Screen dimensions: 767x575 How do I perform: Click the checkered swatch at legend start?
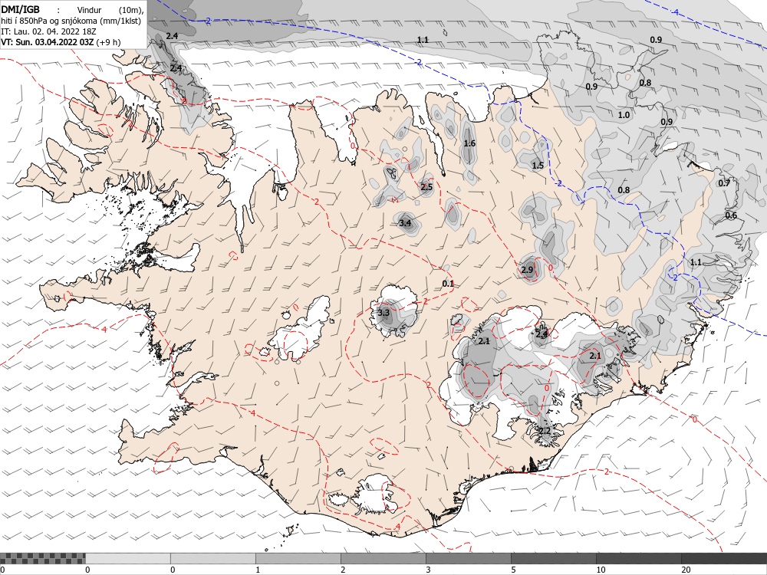[x=42, y=558]
